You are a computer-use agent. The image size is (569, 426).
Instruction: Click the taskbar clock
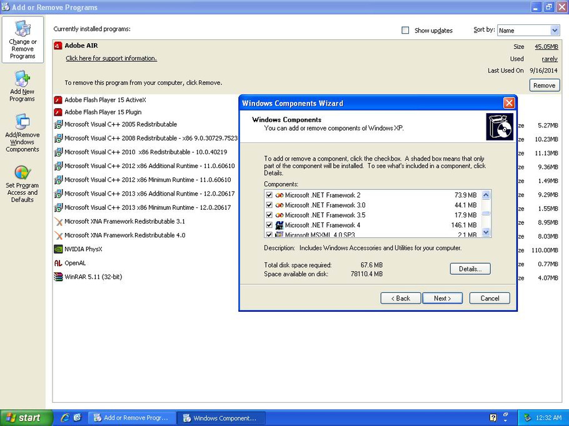tap(548, 418)
